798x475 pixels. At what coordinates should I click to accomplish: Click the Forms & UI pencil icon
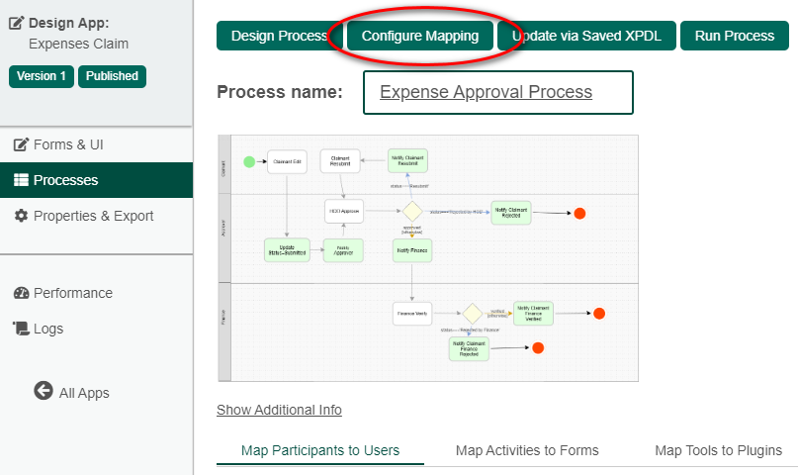tap(21, 144)
